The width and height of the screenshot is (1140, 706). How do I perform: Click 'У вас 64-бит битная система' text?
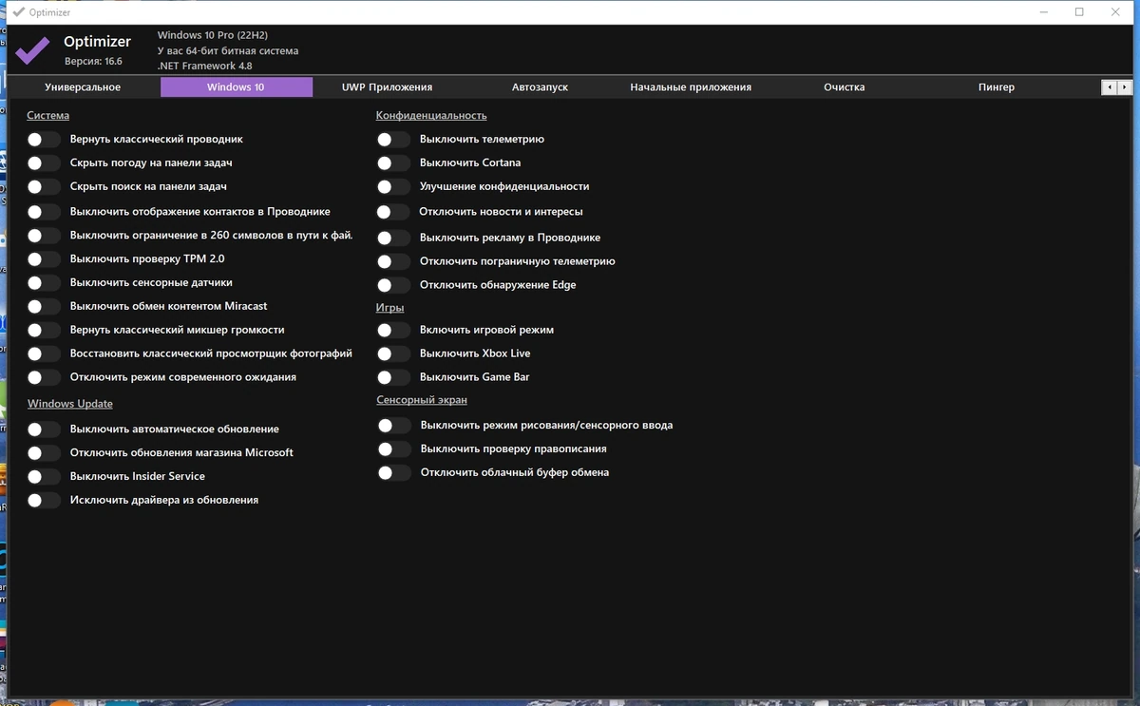228,51
